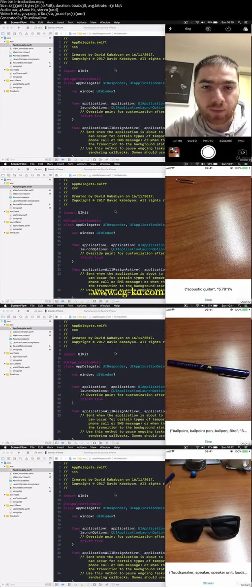Collapse the xccTests group in camera frame
This screenshot has height=587, width=252.
click(4, 69)
